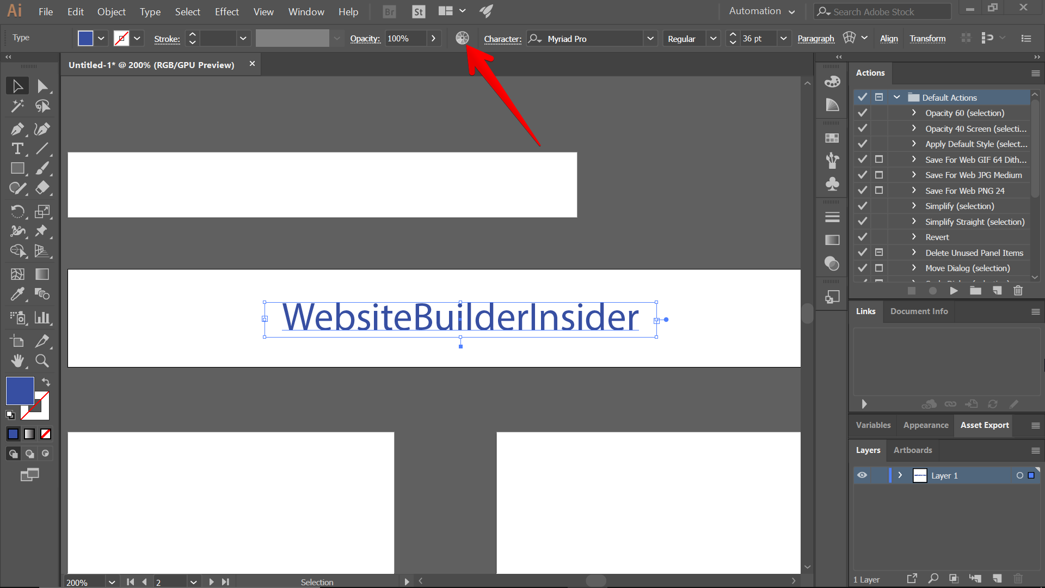
Task: Expand the Simplify (selection) action
Action: [914, 206]
